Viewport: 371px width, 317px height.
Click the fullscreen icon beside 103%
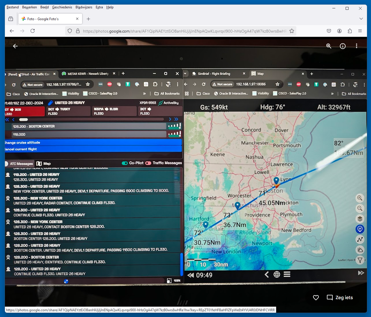coord(169,281)
